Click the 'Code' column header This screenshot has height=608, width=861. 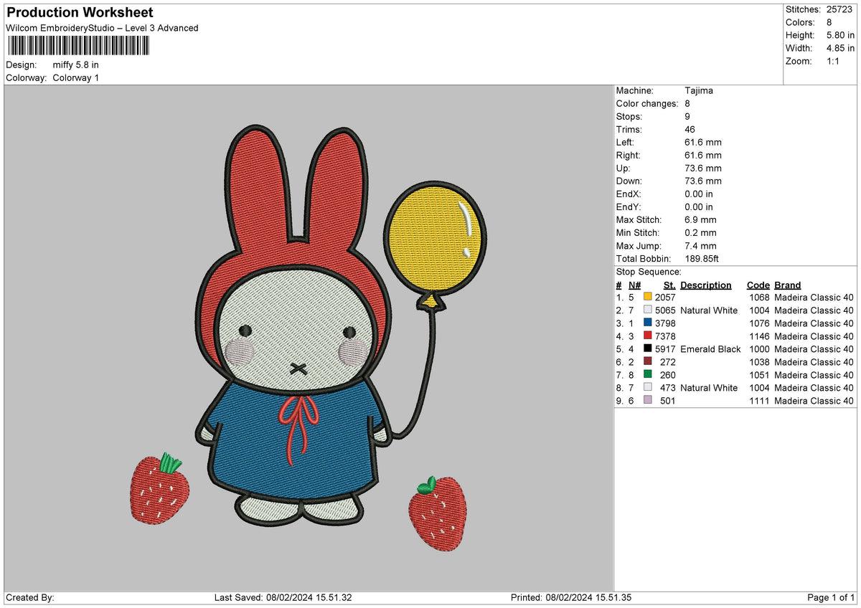(x=758, y=285)
